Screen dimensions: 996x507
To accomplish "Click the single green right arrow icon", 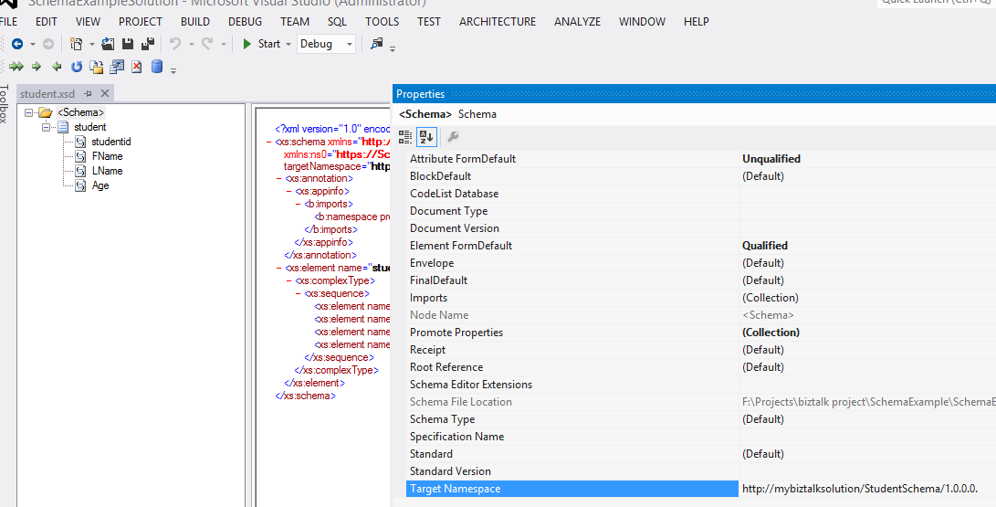I will coord(37,66).
